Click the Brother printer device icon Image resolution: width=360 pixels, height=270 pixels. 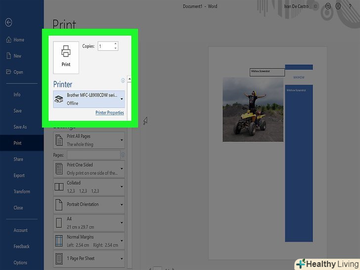(59, 99)
